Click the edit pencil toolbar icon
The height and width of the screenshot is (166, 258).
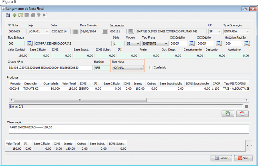[x=21, y=15]
